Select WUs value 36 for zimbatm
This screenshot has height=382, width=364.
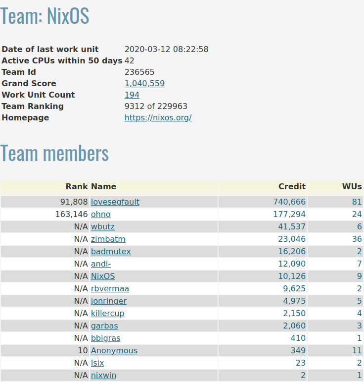point(357,239)
